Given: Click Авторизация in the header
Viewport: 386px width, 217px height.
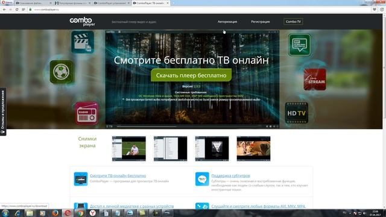Looking at the screenshot, I should pyautogui.click(x=227, y=22).
